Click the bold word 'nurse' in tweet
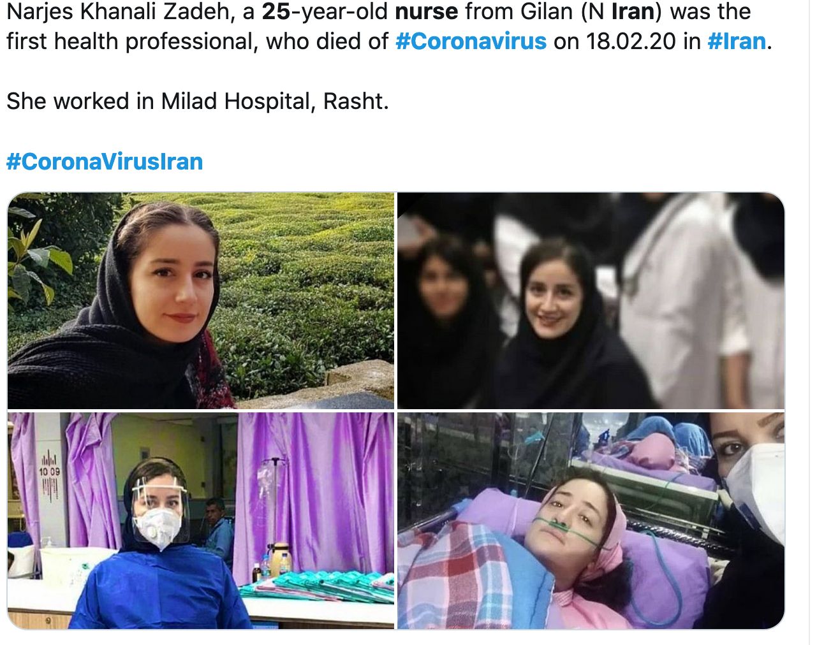 (x=426, y=11)
